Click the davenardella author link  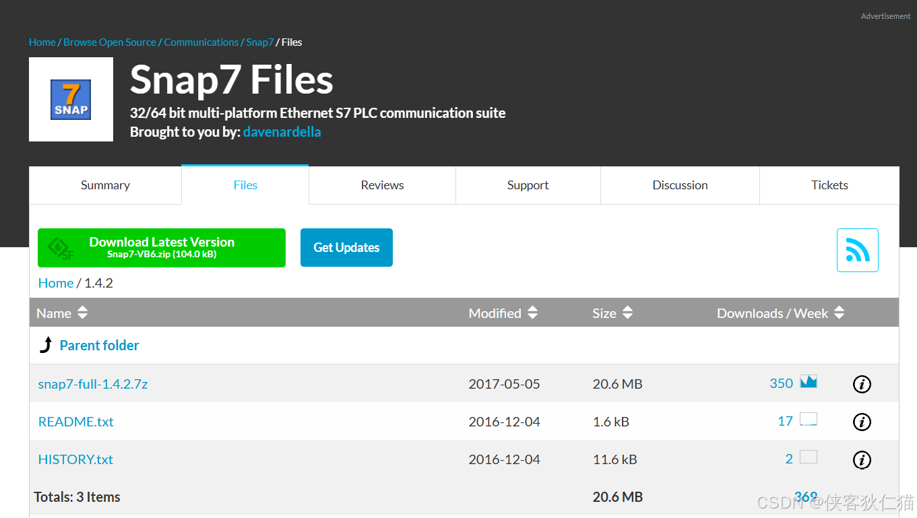click(x=282, y=132)
